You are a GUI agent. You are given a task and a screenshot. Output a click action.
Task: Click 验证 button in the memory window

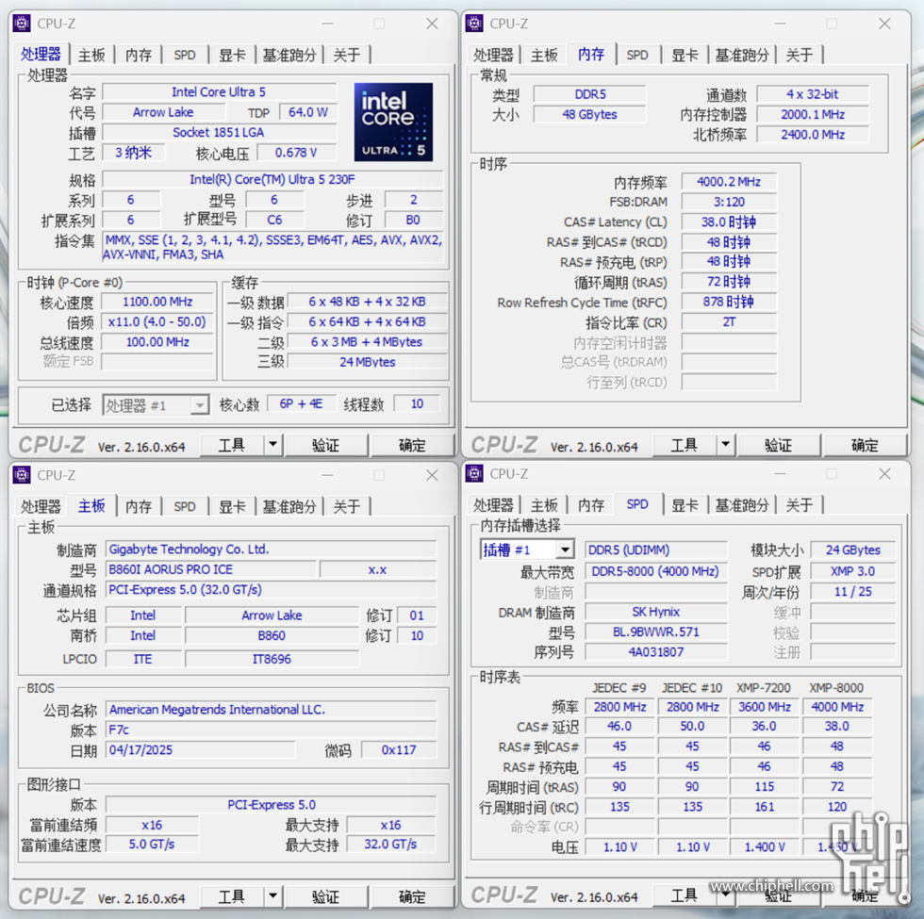coord(779,445)
